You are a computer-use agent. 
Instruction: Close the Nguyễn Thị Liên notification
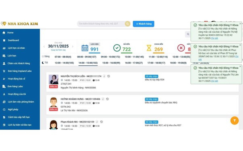point(240,66)
